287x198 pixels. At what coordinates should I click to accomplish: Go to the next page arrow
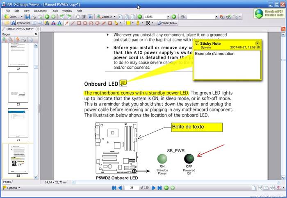click(154, 188)
